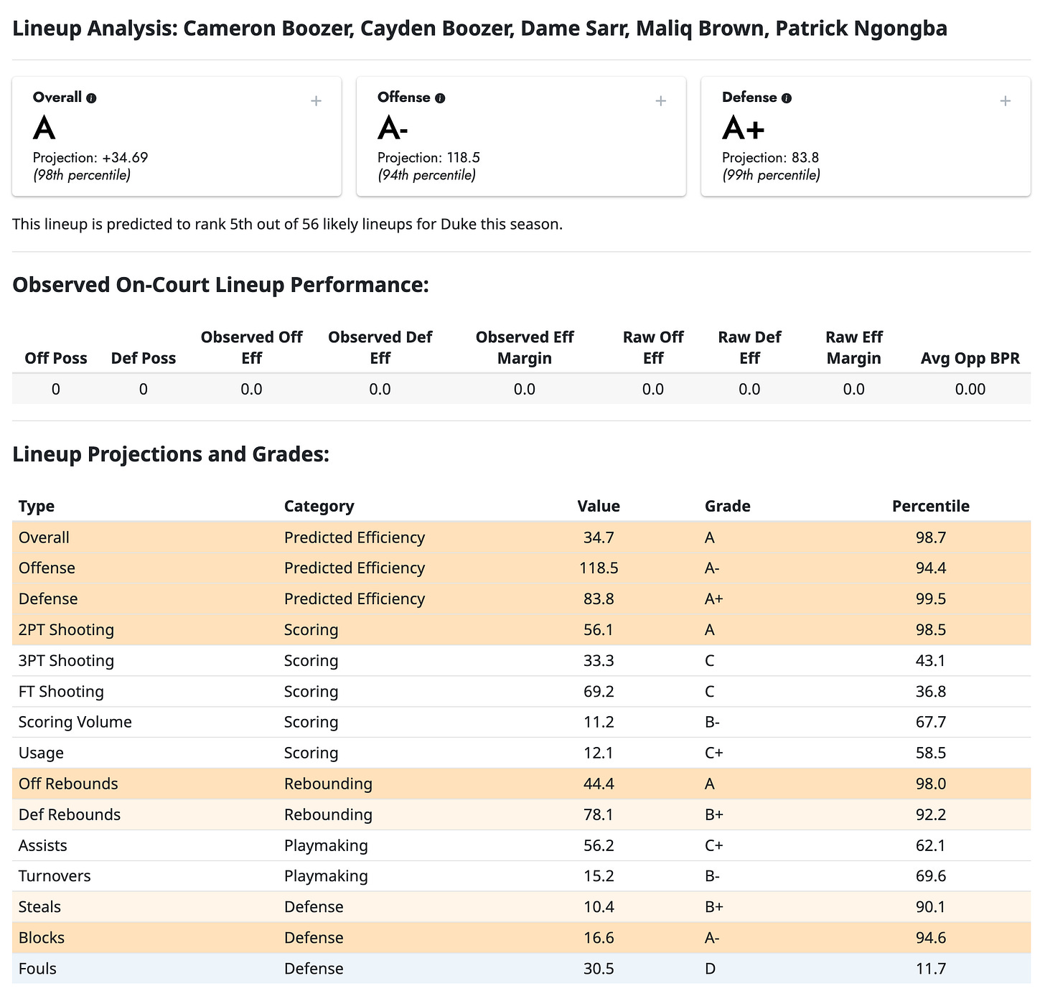This screenshot has height=996, width=1045.
Task: Select the Def Poss column header
Action: [x=144, y=358]
